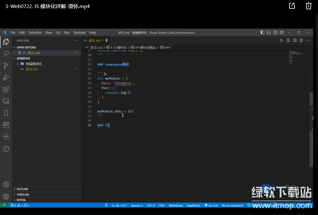Click Markdown language mode
The width and height of the screenshot is (318, 215).
(176, 205)
